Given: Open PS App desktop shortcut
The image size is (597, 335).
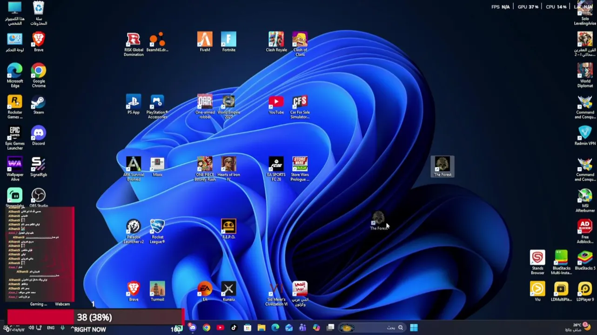Looking at the screenshot, I should pos(134,105).
